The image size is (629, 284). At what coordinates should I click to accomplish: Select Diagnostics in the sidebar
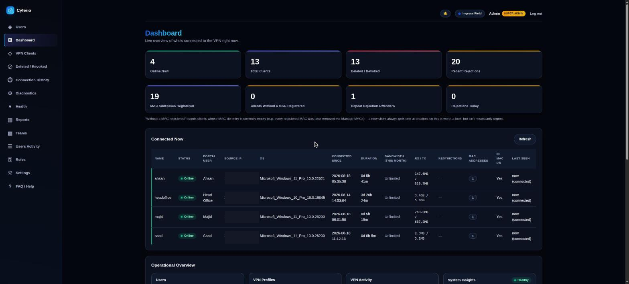(30, 93)
